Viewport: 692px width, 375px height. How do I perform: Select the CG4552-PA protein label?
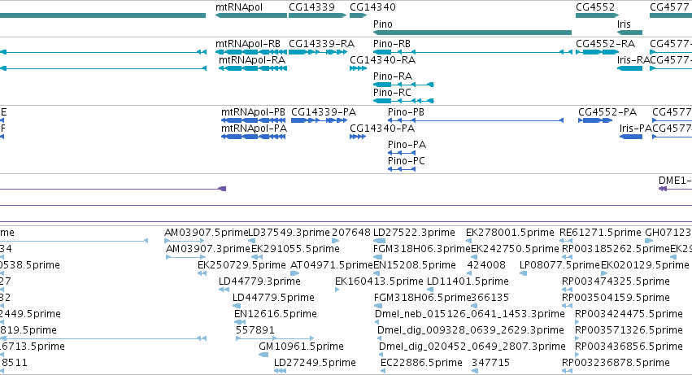coord(607,112)
